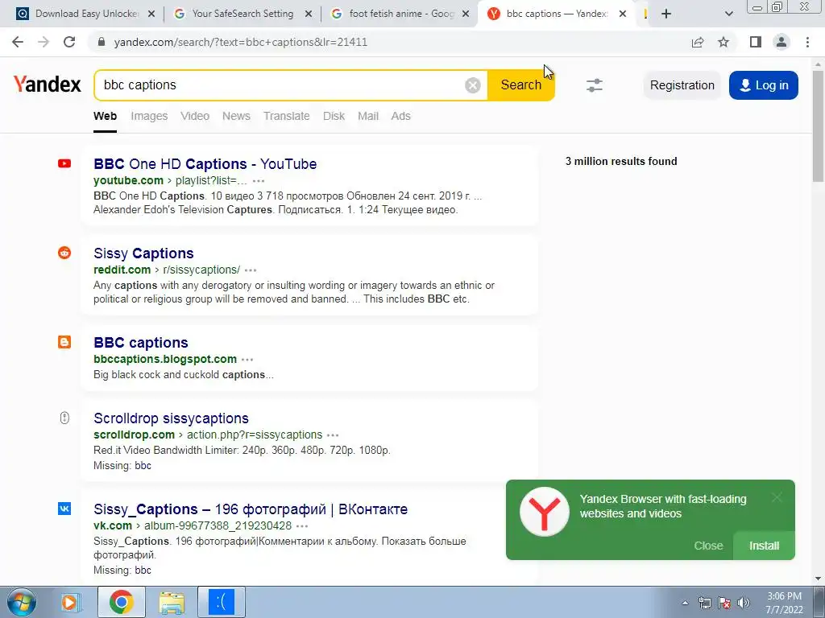Viewport: 825px width, 618px height.
Task: Click the Reddit favicon beside second result
Action: pyautogui.click(x=64, y=253)
